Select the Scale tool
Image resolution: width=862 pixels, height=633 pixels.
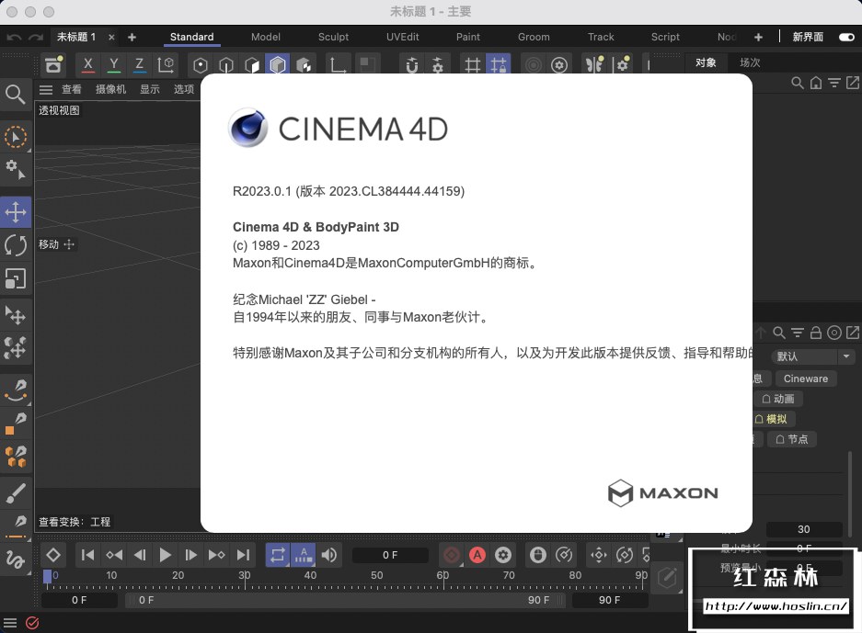click(16, 278)
